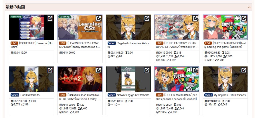Viewport: 257px width, 118px height.
Task: Click external link icon on Ragebait characters video
Action: tap(147, 18)
